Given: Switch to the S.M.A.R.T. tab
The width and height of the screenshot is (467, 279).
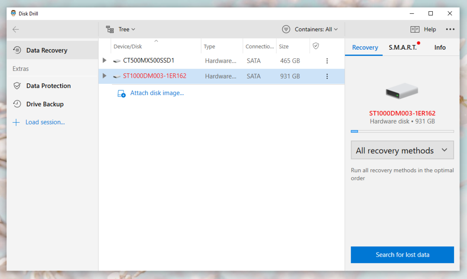Looking at the screenshot, I should [x=402, y=48].
